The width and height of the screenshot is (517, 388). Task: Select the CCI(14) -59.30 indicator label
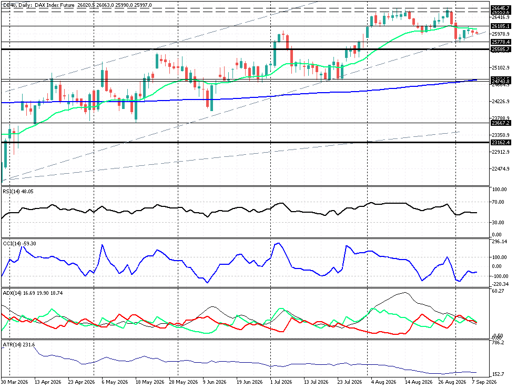[19, 244]
